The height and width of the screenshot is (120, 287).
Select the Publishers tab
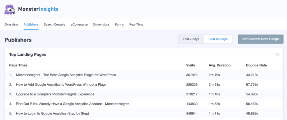coord(31,25)
